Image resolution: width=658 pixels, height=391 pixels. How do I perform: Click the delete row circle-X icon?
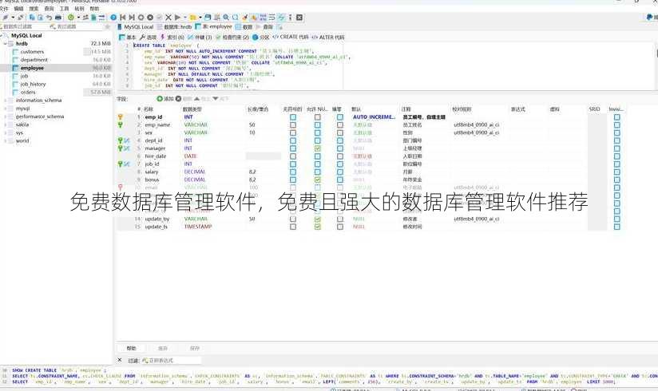coord(150,18)
